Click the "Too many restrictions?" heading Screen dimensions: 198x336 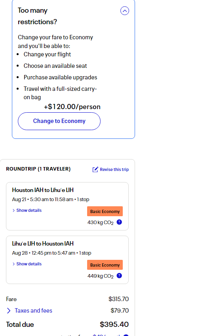click(x=37, y=16)
